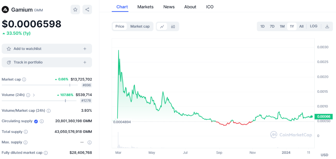The image size is (336, 159).
Task: Open the Markets tab
Action: (145, 7)
